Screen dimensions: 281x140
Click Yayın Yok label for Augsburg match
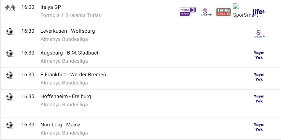click(x=259, y=55)
